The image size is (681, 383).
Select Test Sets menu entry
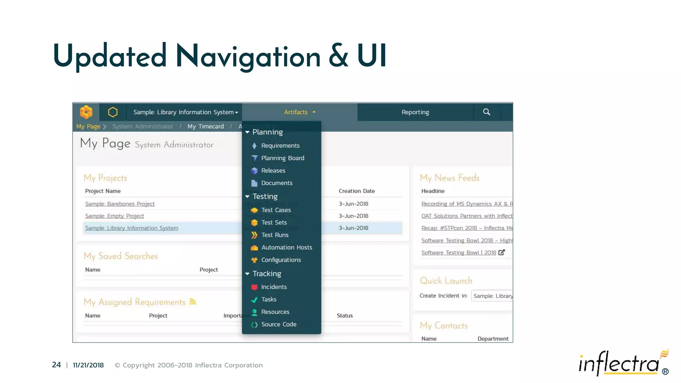(274, 222)
